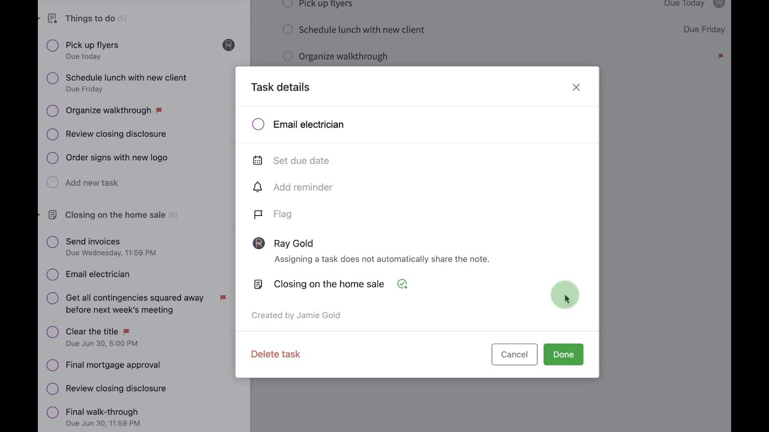Click Closing on the home sale note icon in sidebar

point(52,215)
